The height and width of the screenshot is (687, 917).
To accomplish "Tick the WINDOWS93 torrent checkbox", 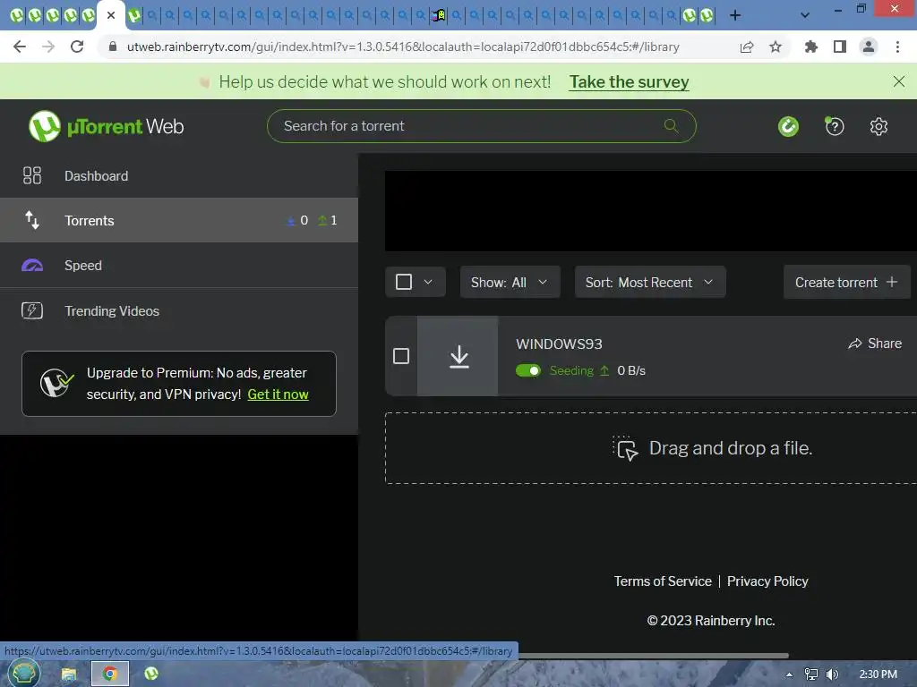I will coord(401,356).
